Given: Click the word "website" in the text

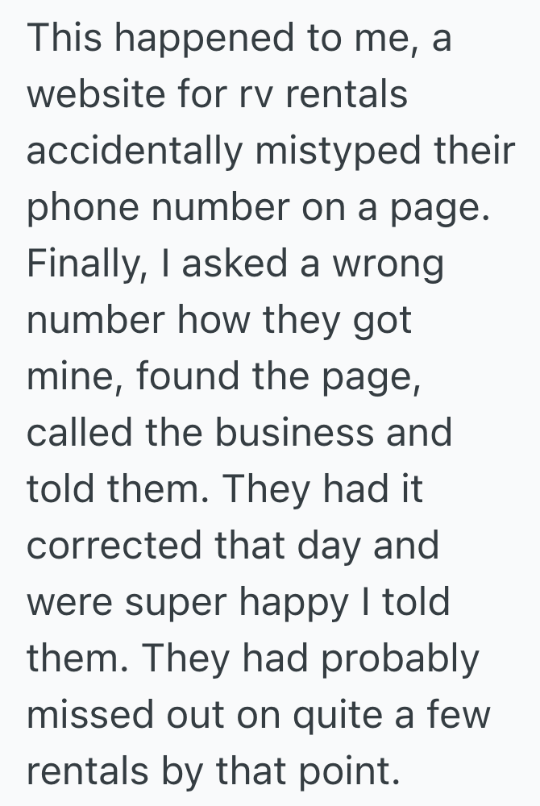Looking at the screenshot, I should (x=89, y=96).
